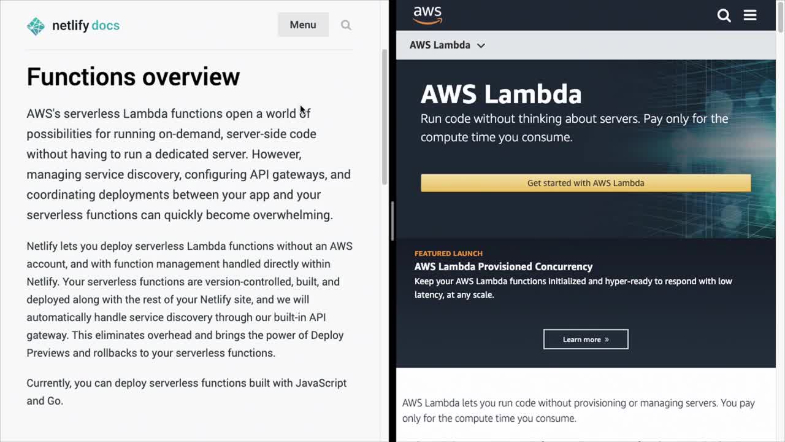785x442 pixels.
Task: Click the orange "FEATURED LAUNCH" label
Action: coord(448,253)
